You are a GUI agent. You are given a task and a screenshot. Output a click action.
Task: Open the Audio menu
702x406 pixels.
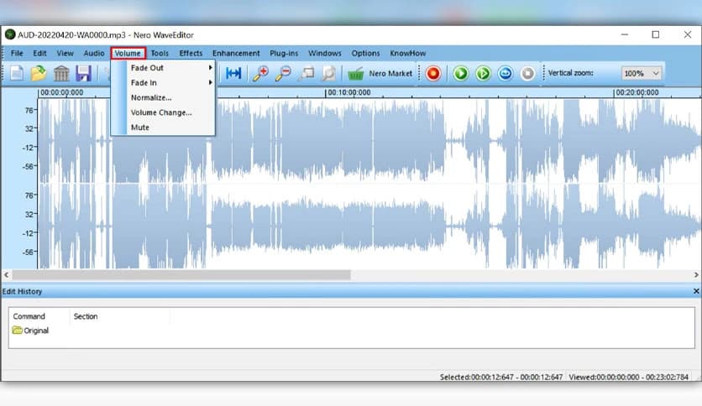(94, 53)
